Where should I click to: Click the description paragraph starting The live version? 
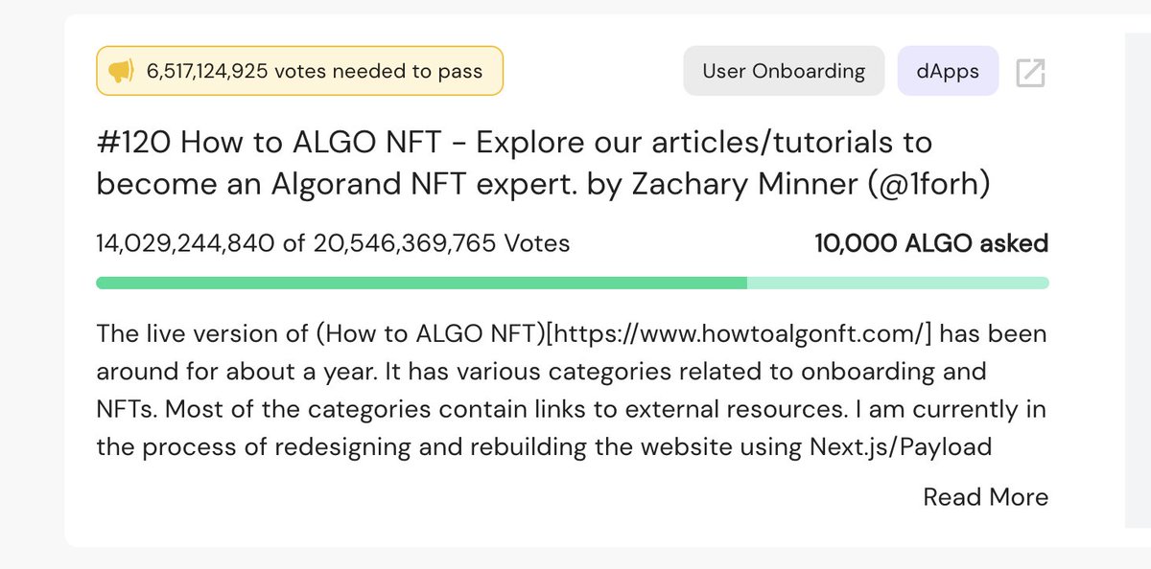click(x=573, y=391)
